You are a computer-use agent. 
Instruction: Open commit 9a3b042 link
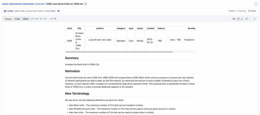coord(232,11)
